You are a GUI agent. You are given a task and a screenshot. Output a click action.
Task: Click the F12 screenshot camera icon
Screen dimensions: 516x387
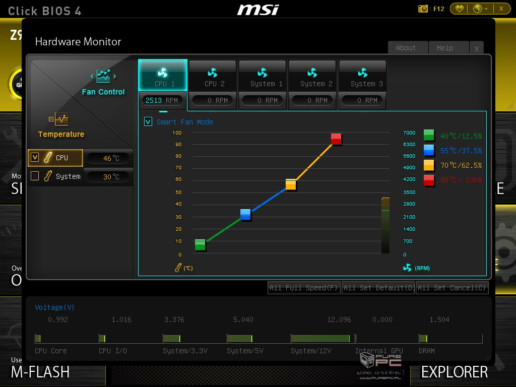(x=423, y=9)
